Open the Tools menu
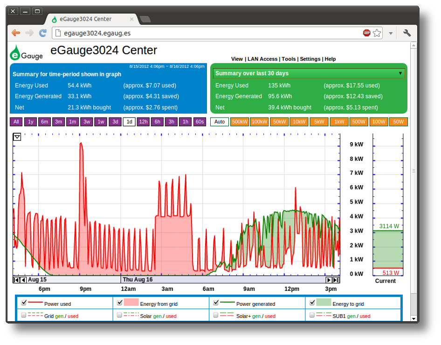Image resolution: width=441 pixels, height=345 pixels. (x=289, y=59)
